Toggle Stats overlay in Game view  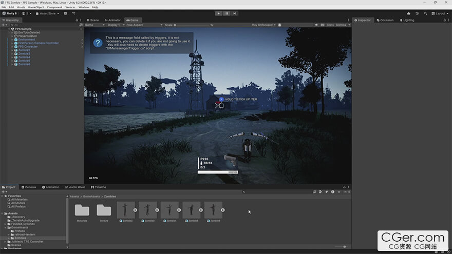pyautogui.click(x=330, y=25)
